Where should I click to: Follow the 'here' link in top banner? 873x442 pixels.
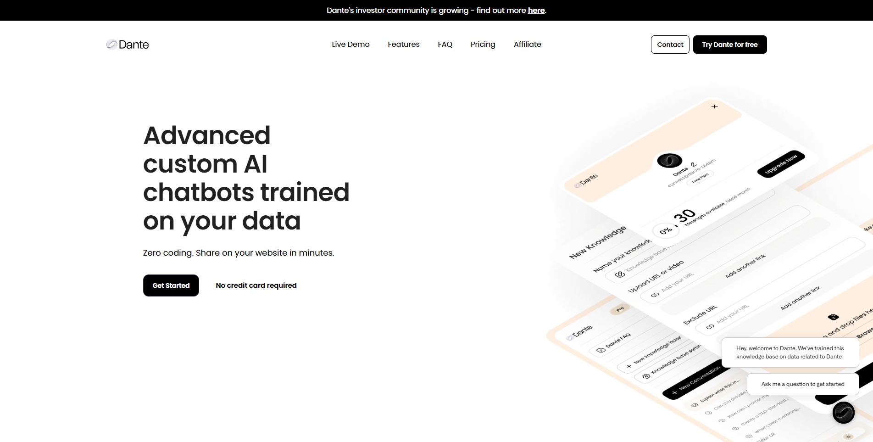(536, 10)
